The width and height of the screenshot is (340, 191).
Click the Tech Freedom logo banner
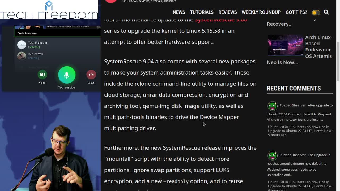click(49, 10)
